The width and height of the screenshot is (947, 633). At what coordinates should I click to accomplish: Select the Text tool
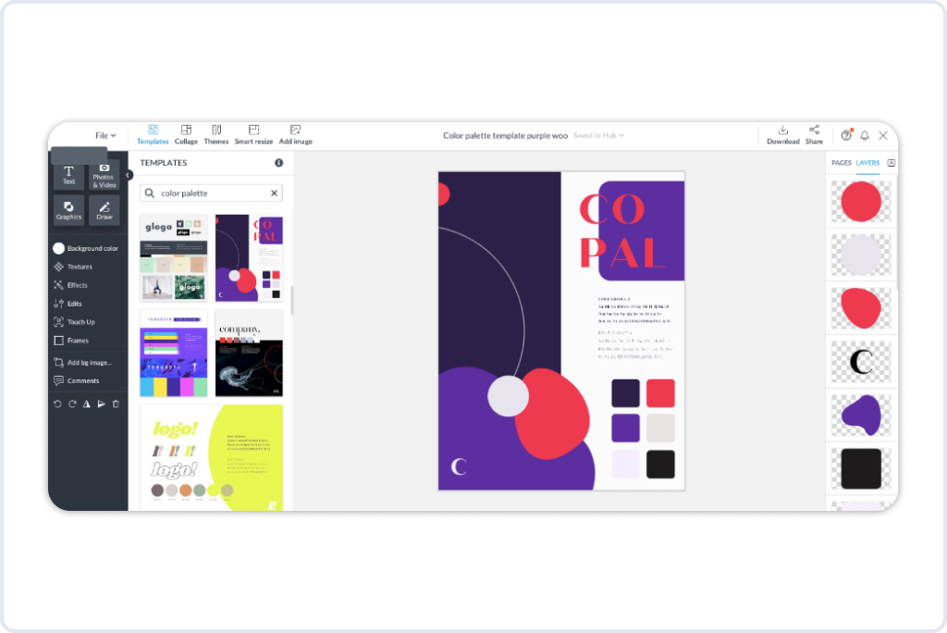pos(68,175)
